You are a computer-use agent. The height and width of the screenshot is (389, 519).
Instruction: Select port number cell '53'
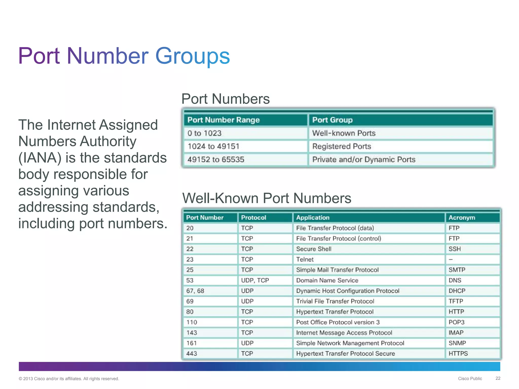pyautogui.click(x=210, y=280)
